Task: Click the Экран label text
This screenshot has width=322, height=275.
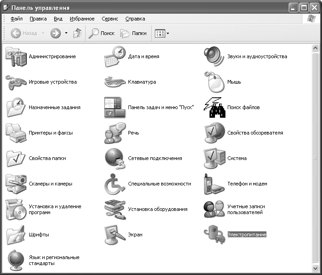Action: click(135, 235)
